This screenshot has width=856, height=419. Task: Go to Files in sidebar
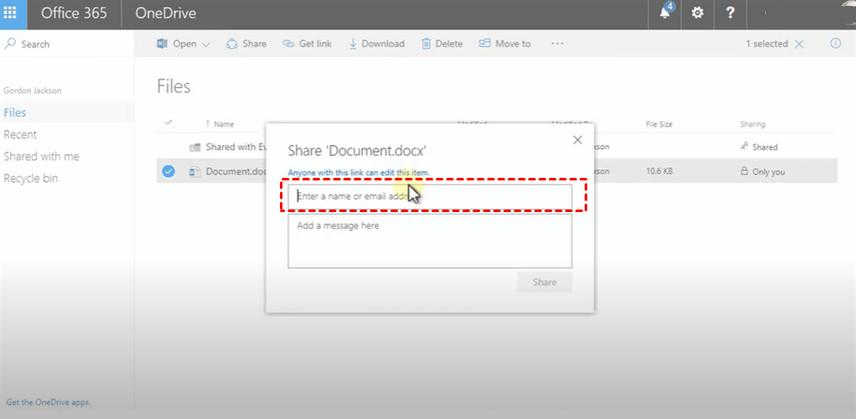15,112
